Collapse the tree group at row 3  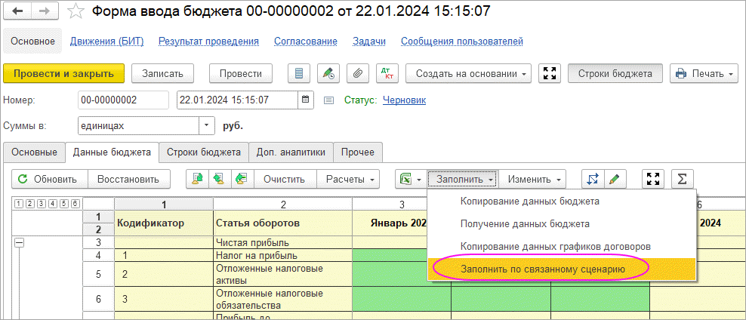(20, 242)
